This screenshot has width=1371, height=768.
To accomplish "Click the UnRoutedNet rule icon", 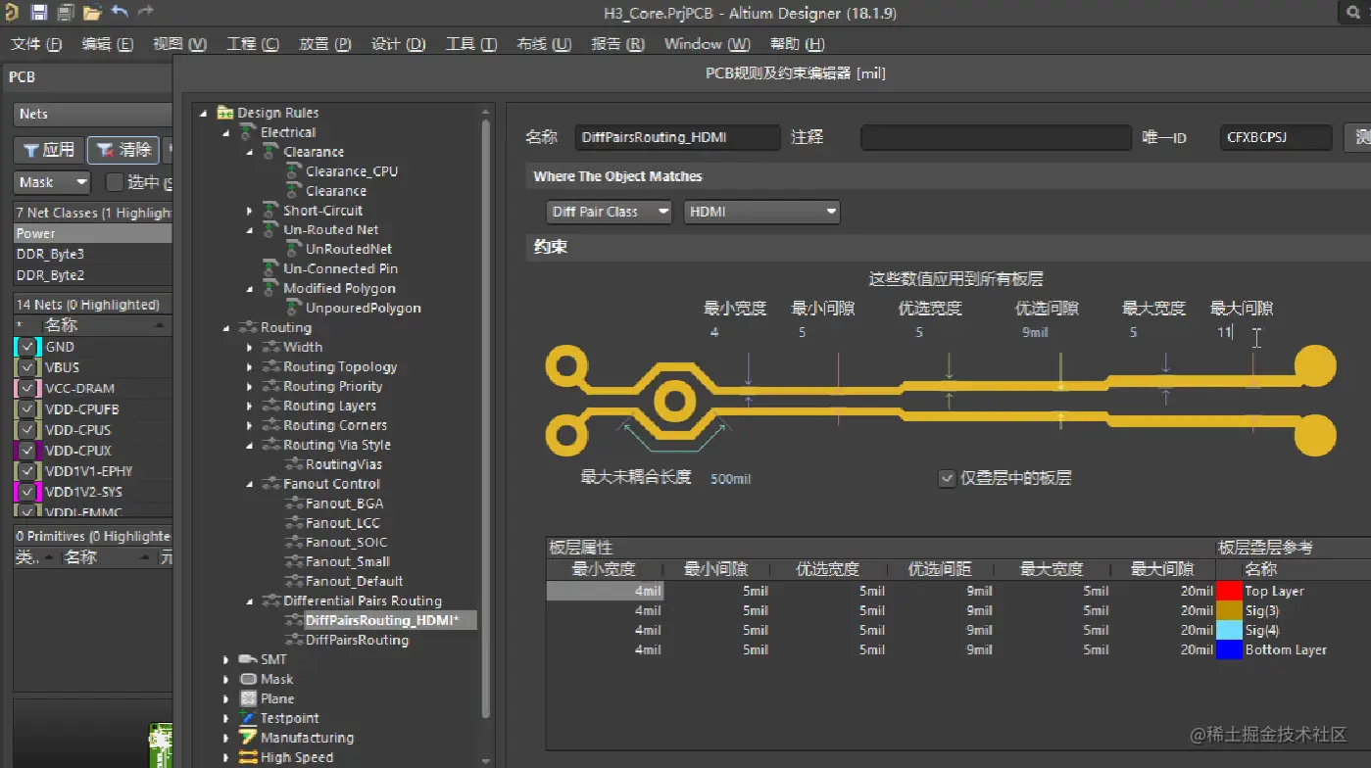I will [294, 249].
